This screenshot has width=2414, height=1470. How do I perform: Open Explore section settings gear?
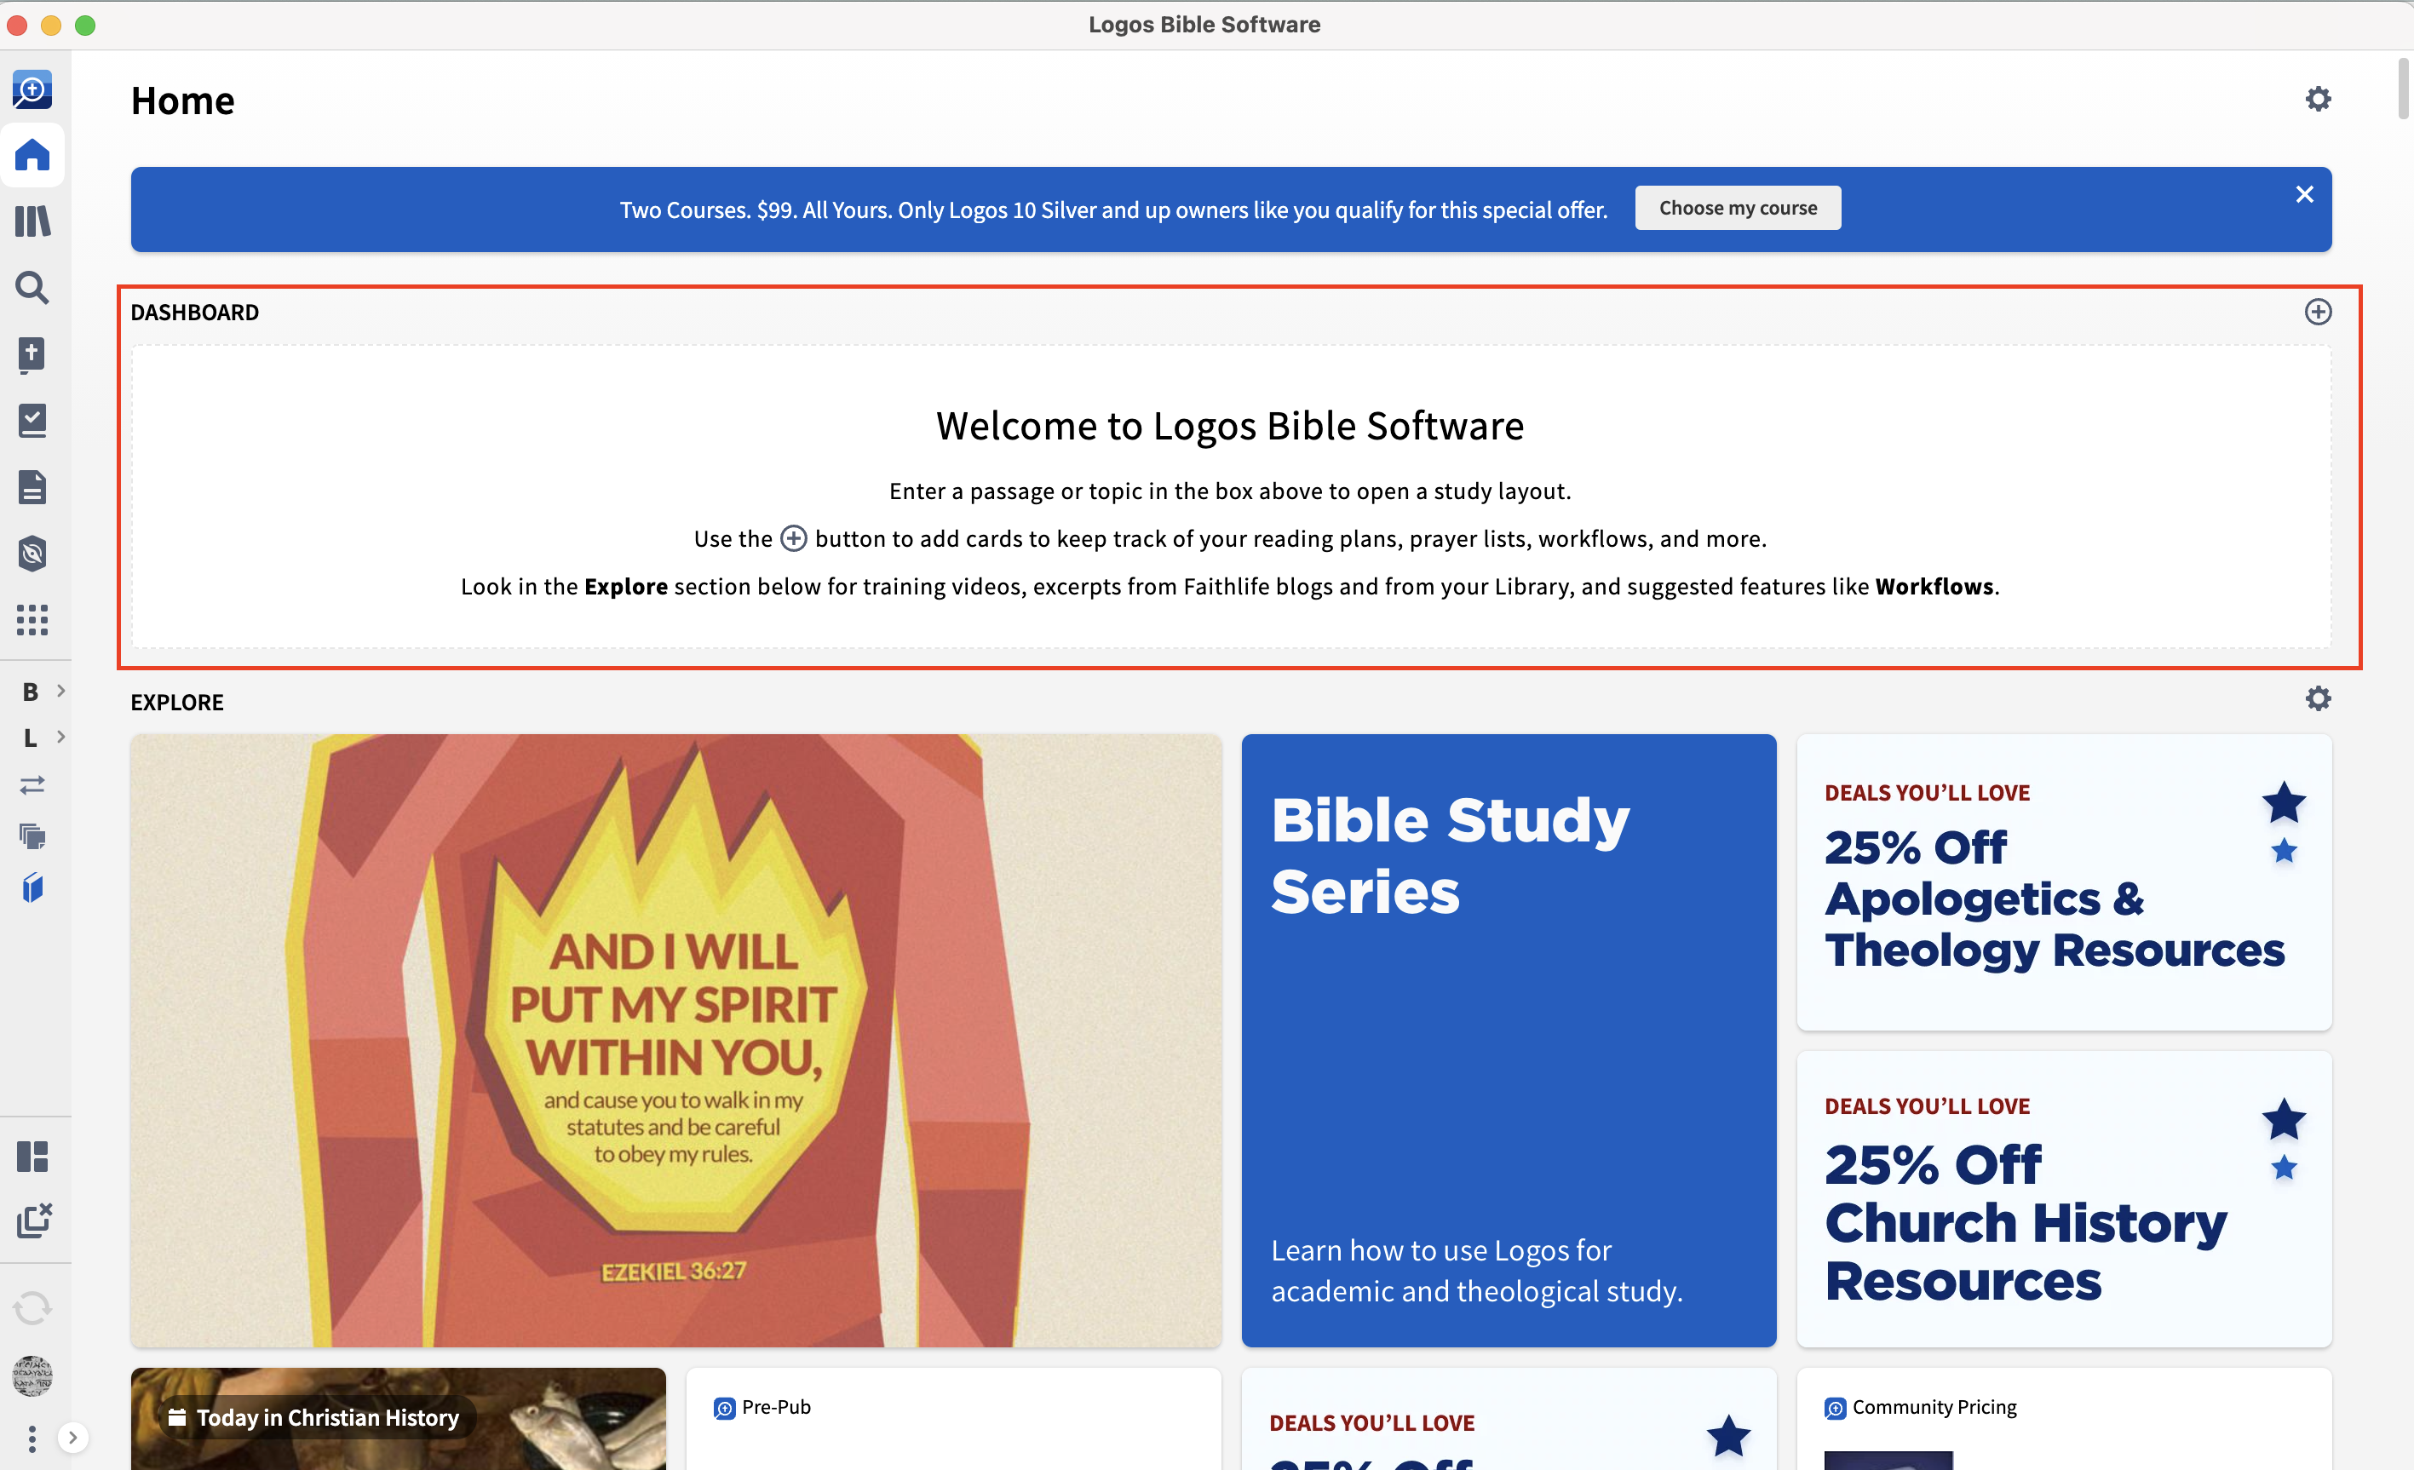2318,699
